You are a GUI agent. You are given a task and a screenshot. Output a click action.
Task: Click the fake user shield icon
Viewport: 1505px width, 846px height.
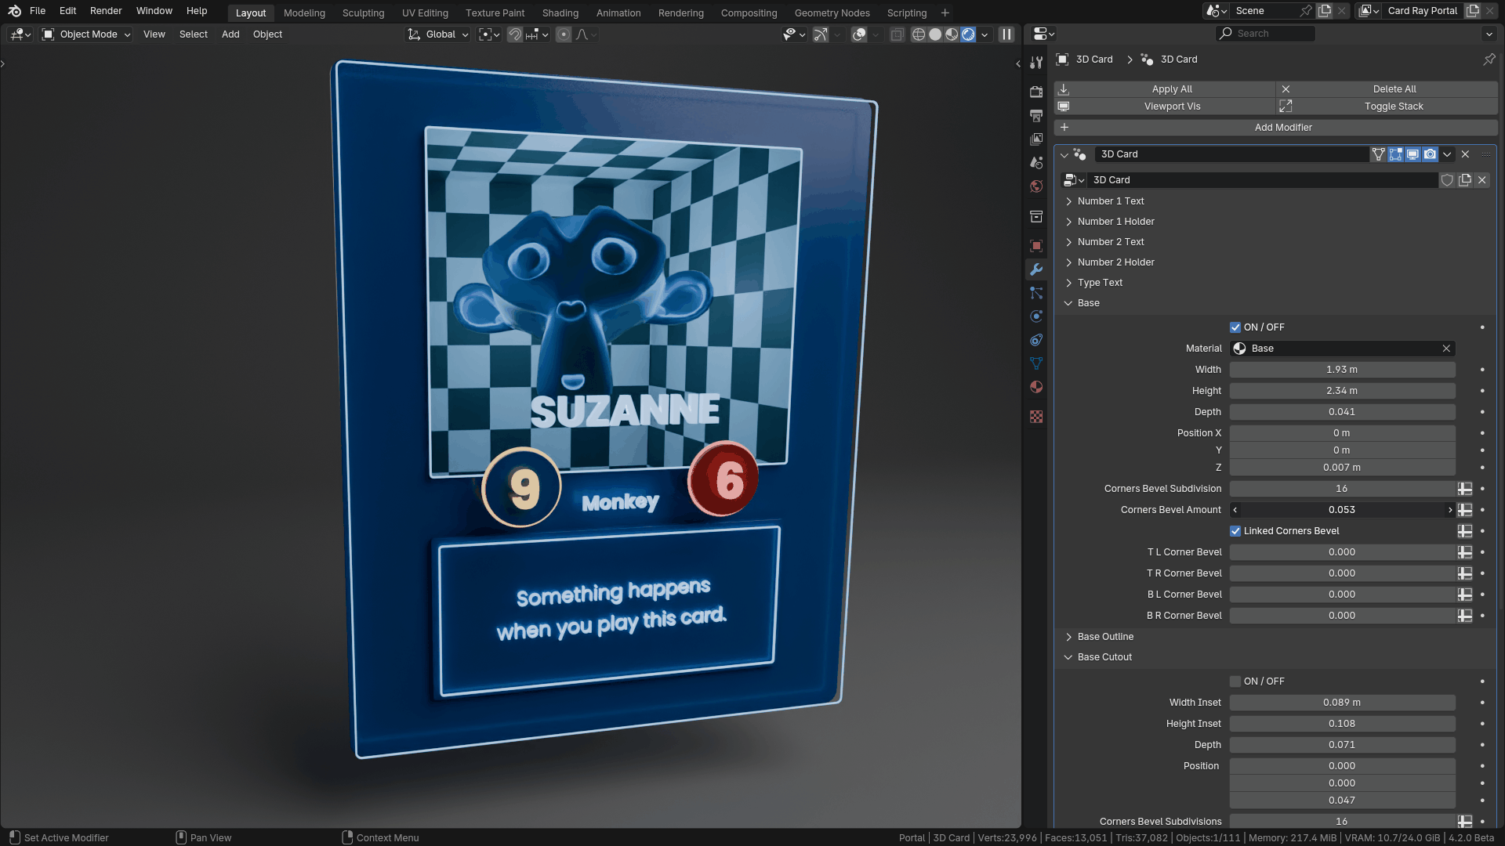[1447, 180]
